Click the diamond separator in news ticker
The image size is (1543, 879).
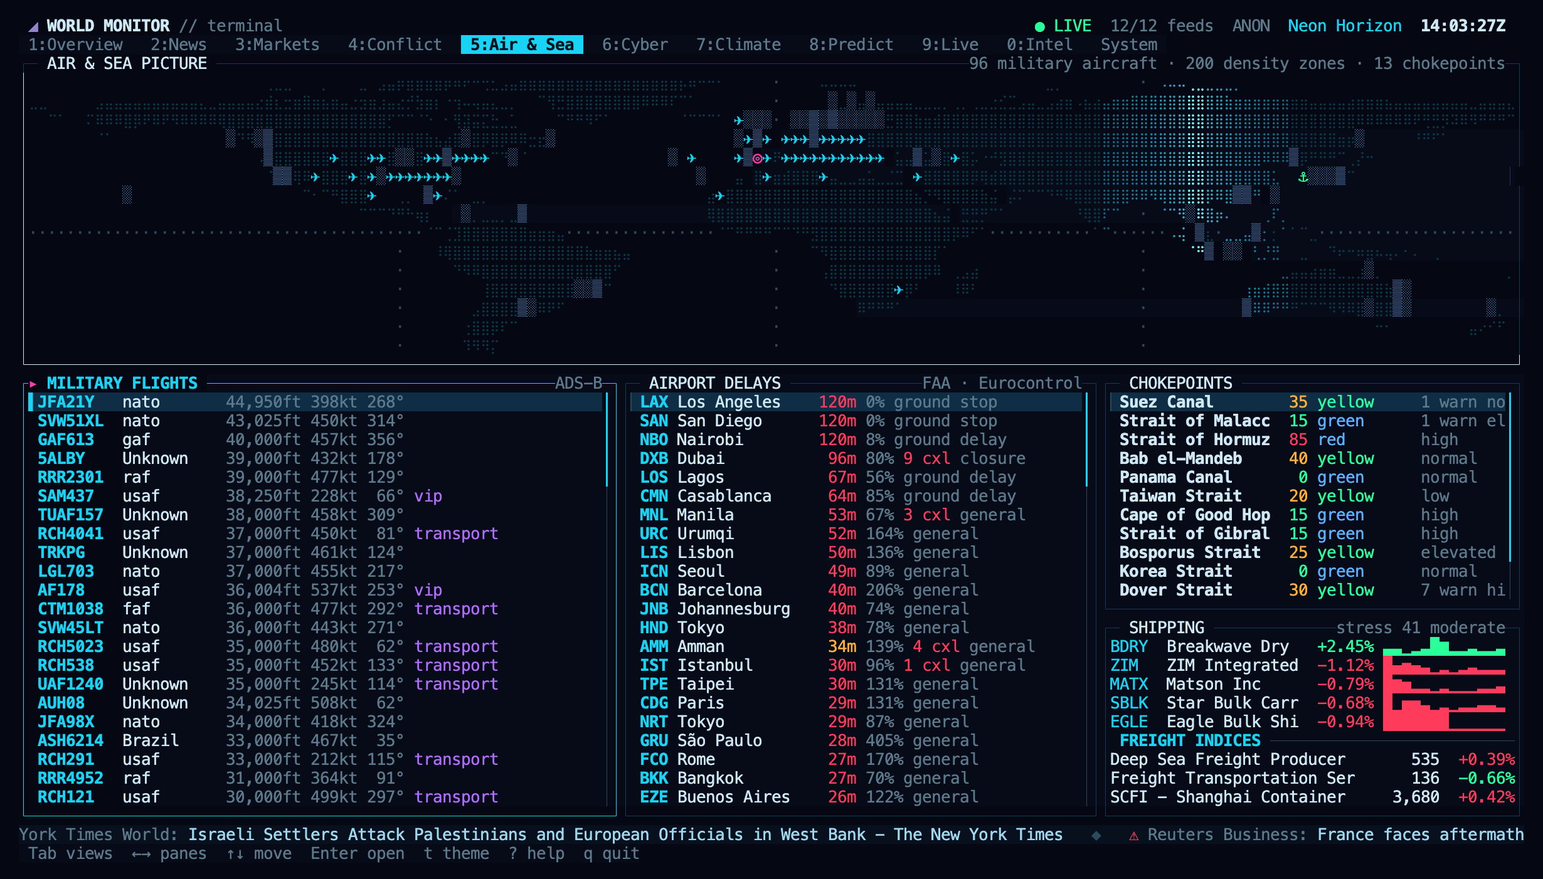click(x=1096, y=835)
